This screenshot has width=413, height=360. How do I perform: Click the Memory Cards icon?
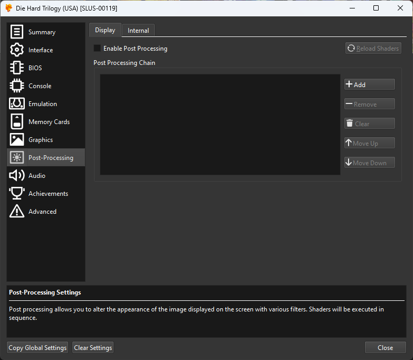pyautogui.click(x=17, y=121)
